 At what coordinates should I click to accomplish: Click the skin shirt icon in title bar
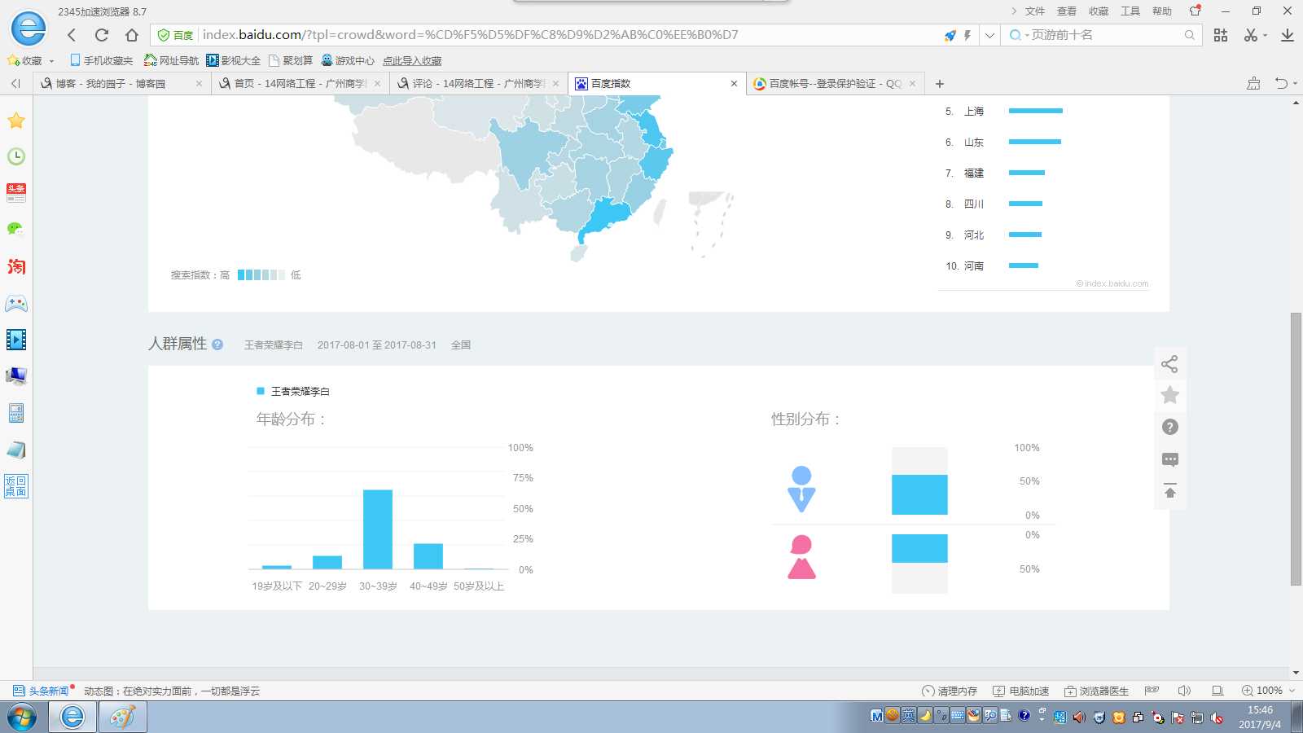click(1196, 11)
